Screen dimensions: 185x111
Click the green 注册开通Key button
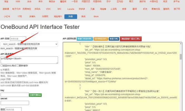(35, 95)
